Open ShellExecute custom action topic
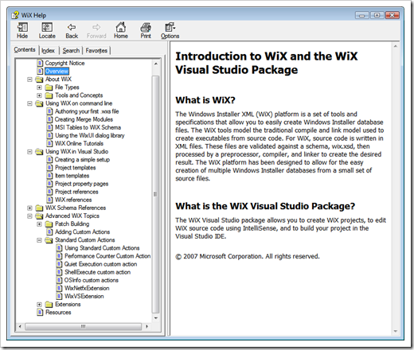Screen dimensions: 414x350 point(97,272)
